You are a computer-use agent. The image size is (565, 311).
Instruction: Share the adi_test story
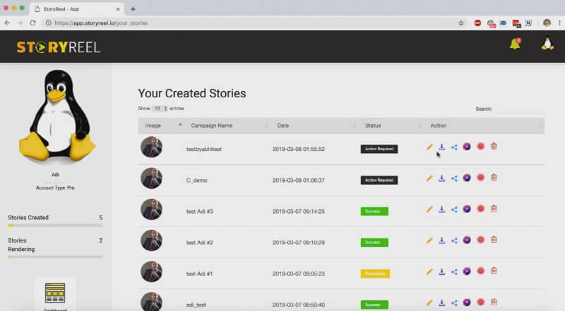pos(454,303)
